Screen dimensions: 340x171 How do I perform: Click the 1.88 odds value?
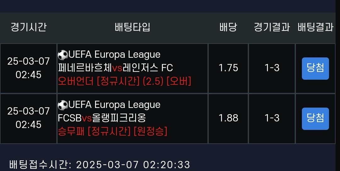[228, 118]
